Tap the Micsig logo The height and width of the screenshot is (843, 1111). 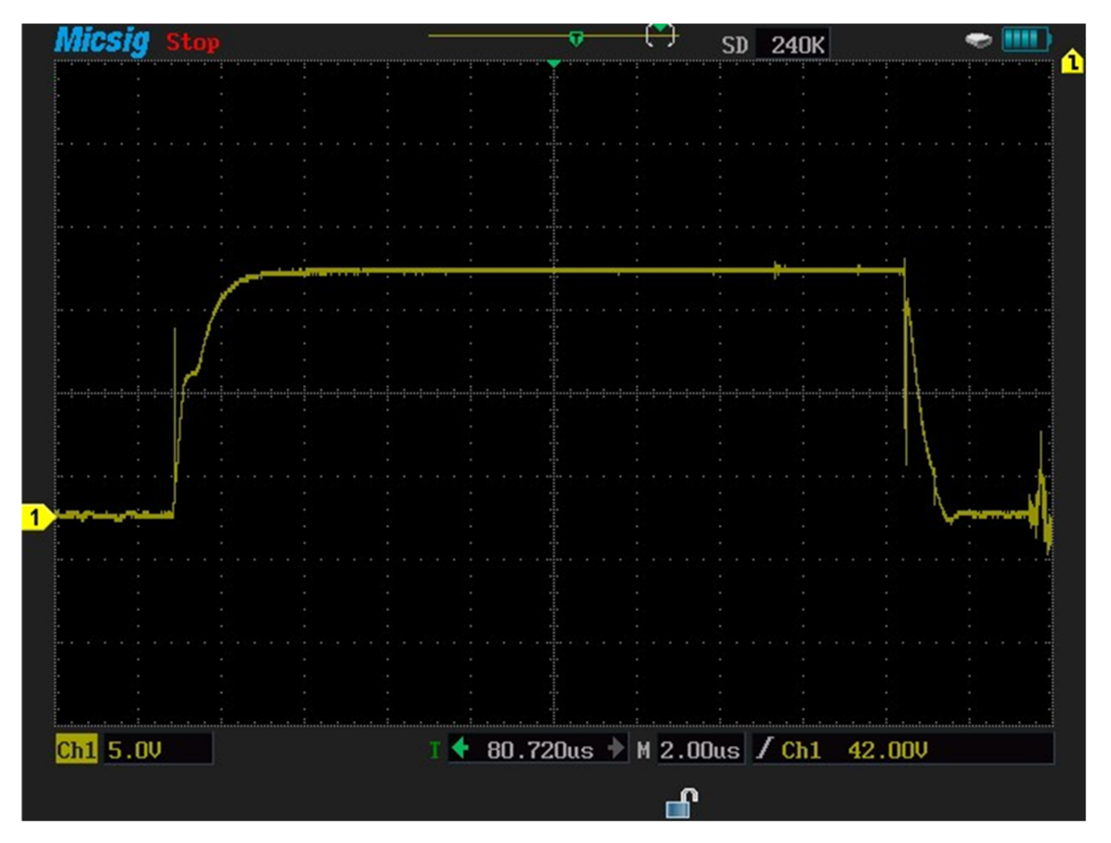coord(102,41)
